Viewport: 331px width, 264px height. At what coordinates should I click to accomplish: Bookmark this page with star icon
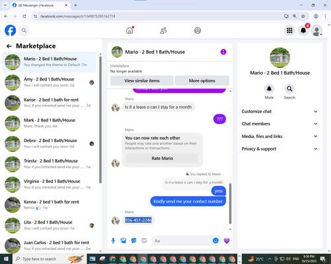coord(303,16)
